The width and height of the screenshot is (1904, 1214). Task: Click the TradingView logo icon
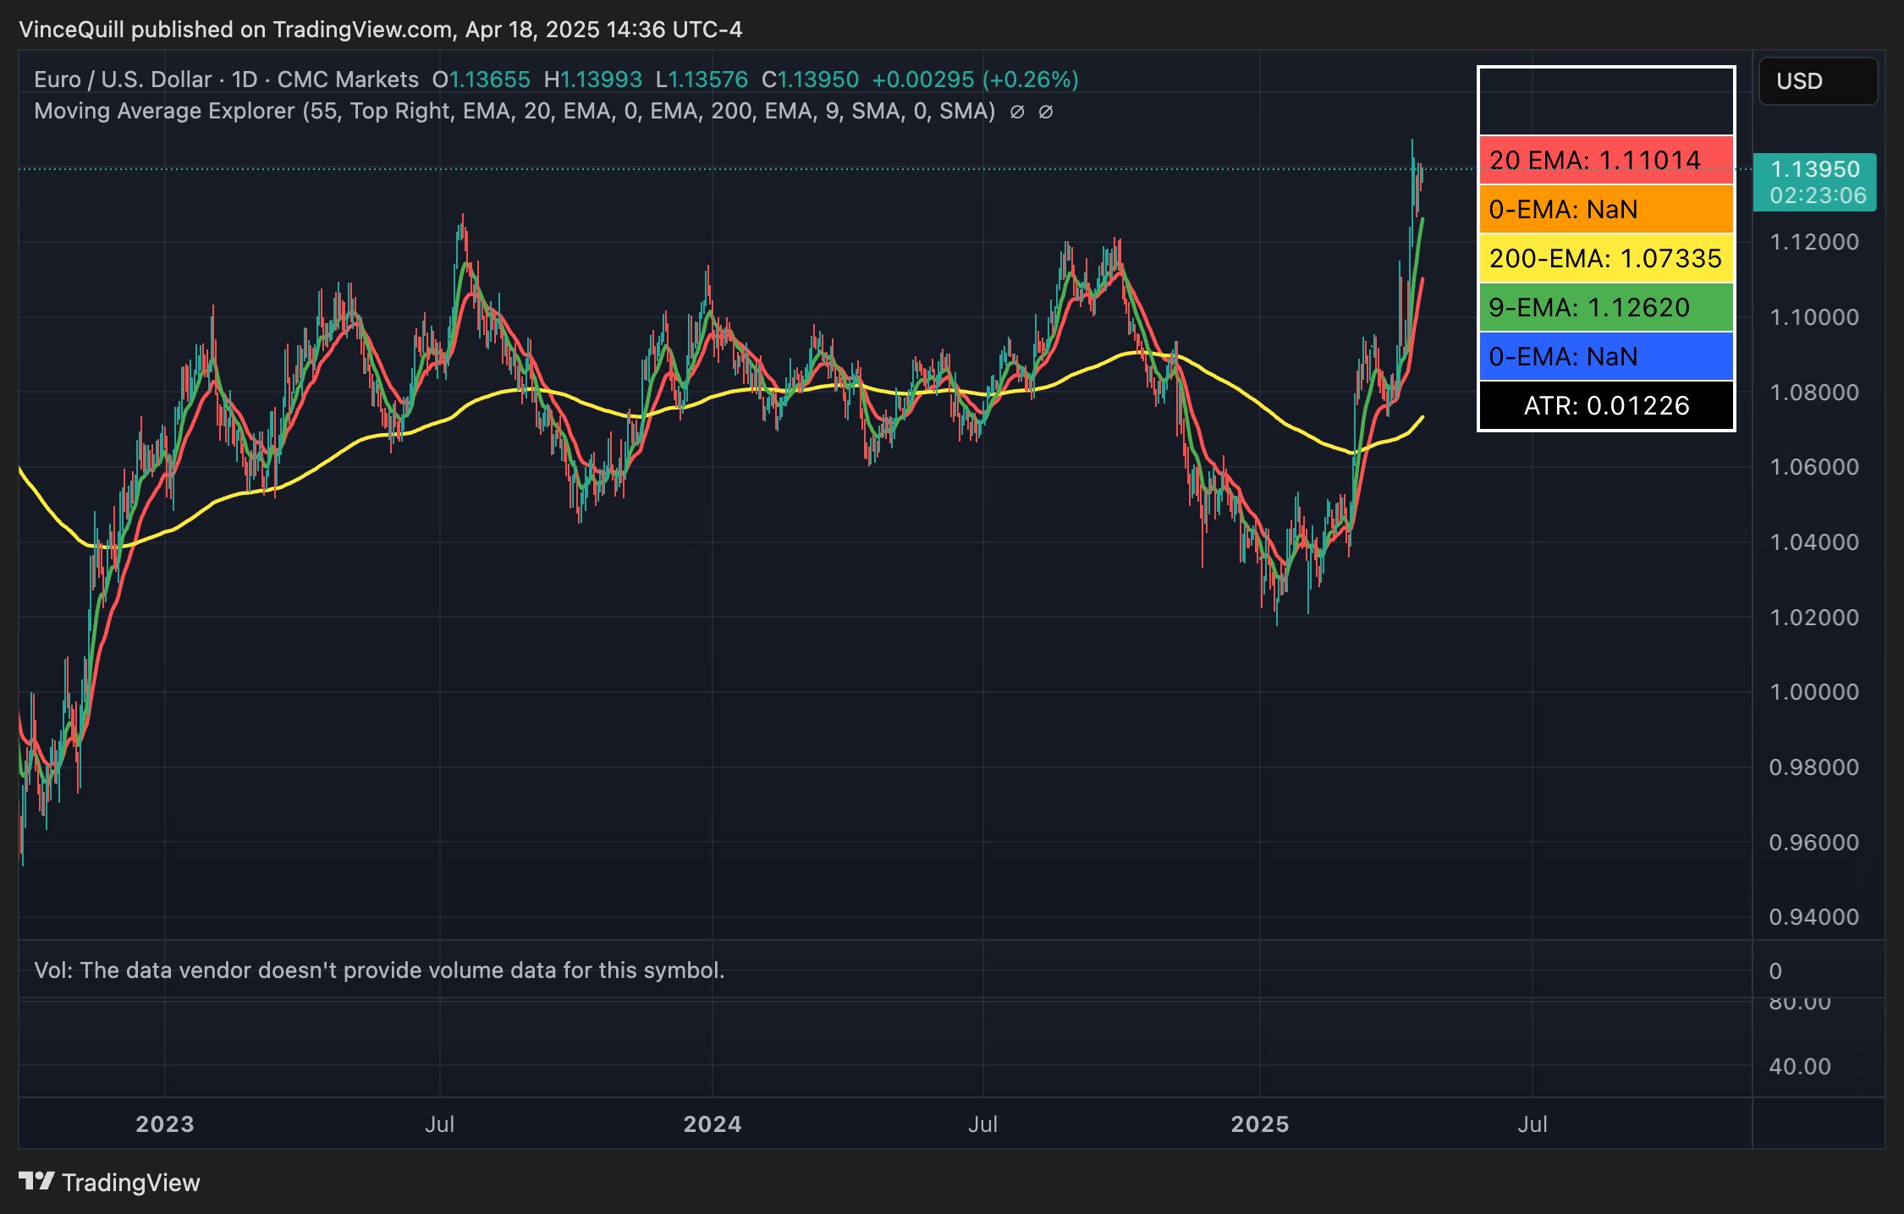click(x=36, y=1181)
